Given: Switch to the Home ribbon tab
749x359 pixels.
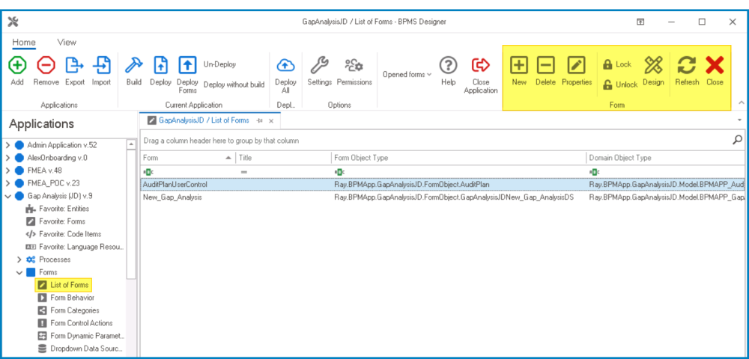Looking at the screenshot, I should [x=24, y=43].
